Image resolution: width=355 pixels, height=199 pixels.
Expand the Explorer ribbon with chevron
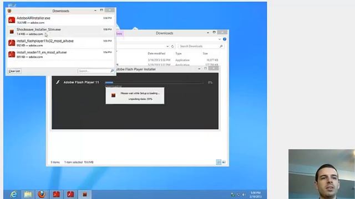pyautogui.click(x=220, y=39)
